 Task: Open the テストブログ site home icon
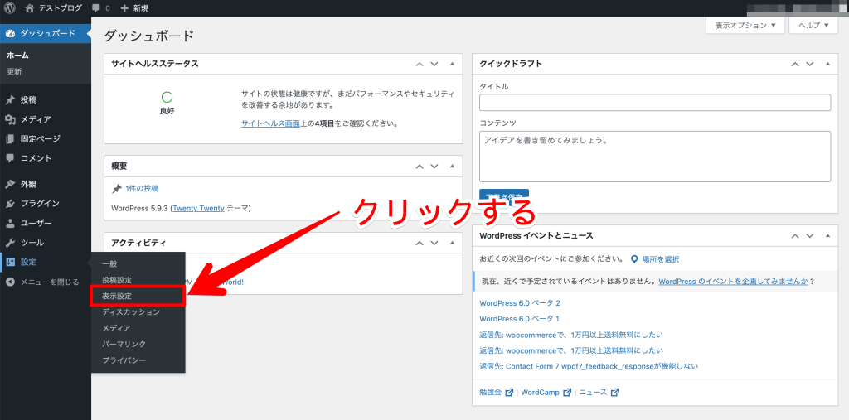pyautogui.click(x=29, y=8)
